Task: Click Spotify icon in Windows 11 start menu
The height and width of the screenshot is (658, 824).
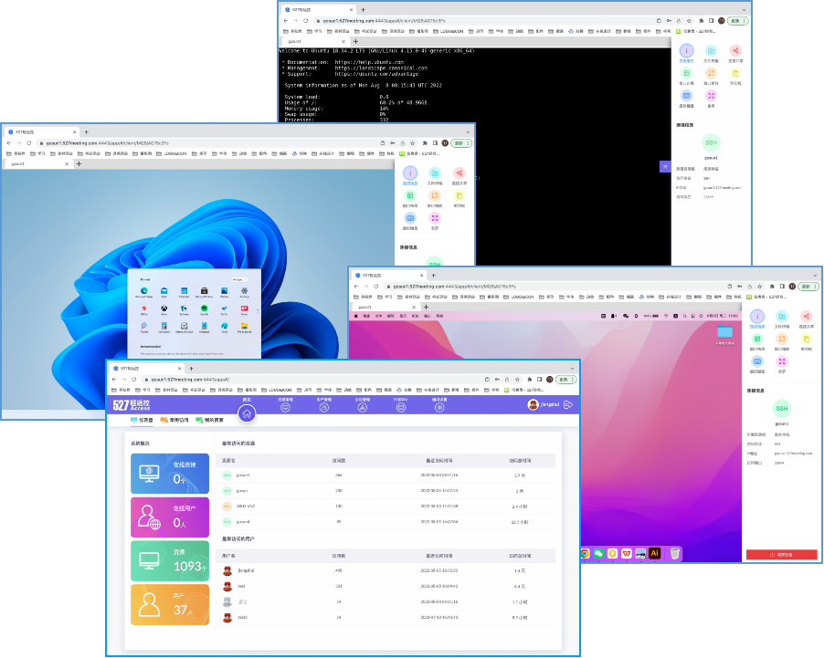Action: coord(205,309)
